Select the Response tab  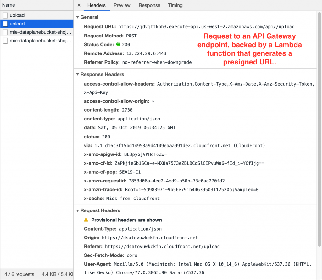point(149,5)
